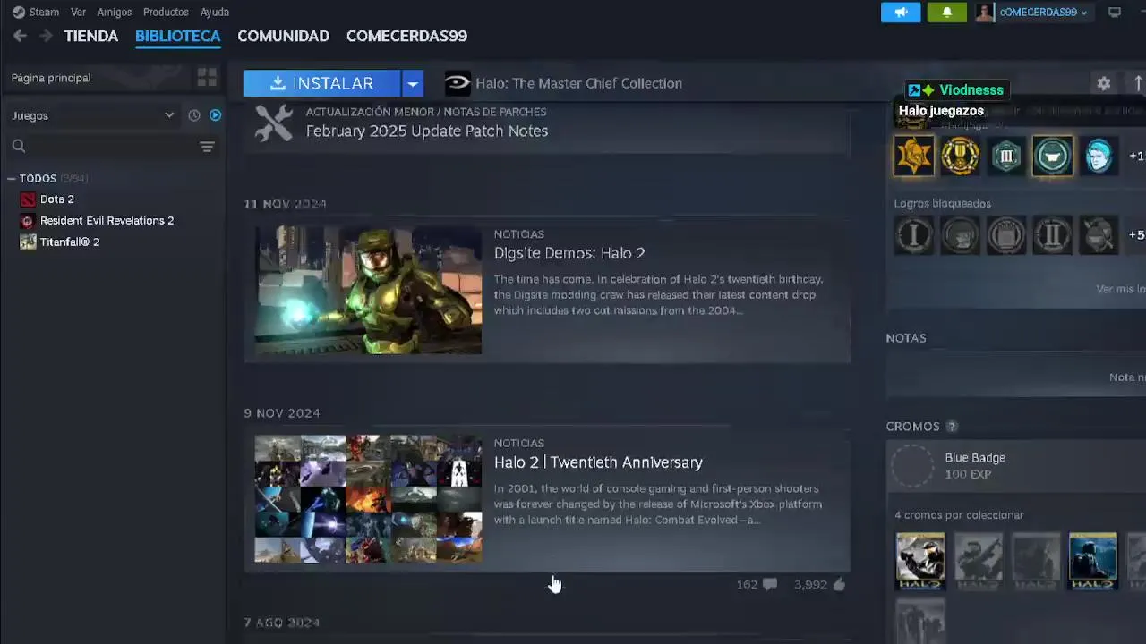Go to the TIENDA tab

(91, 36)
